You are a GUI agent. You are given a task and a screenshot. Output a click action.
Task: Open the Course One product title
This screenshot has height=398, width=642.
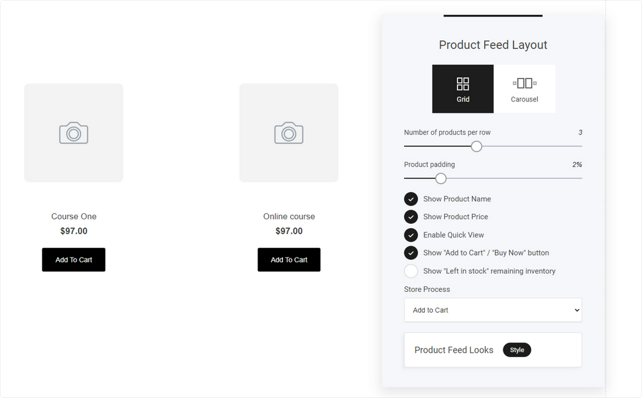[x=74, y=217]
